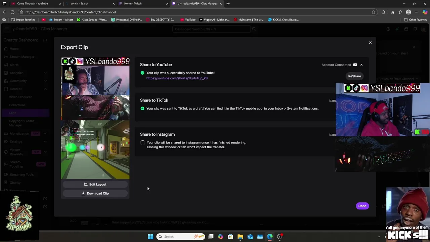Viewport: 430px width, 242px height.
Task: Open the Copilot sidebar icon
Action: 425,12
